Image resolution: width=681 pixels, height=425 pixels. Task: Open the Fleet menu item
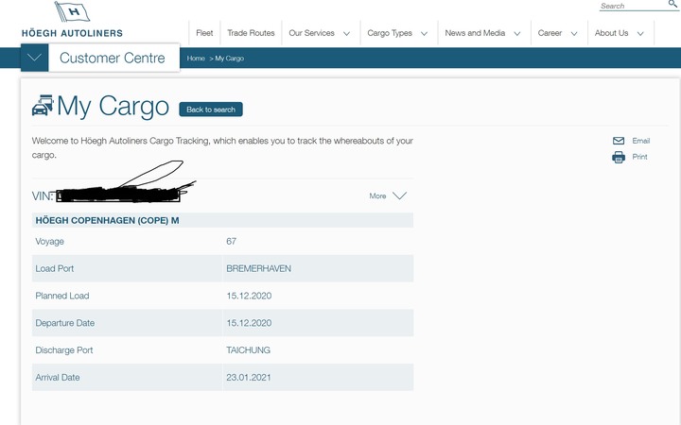pos(204,33)
